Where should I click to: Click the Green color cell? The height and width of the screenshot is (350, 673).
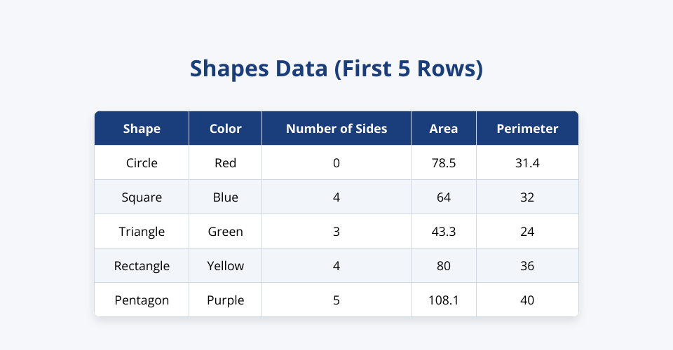tap(225, 232)
